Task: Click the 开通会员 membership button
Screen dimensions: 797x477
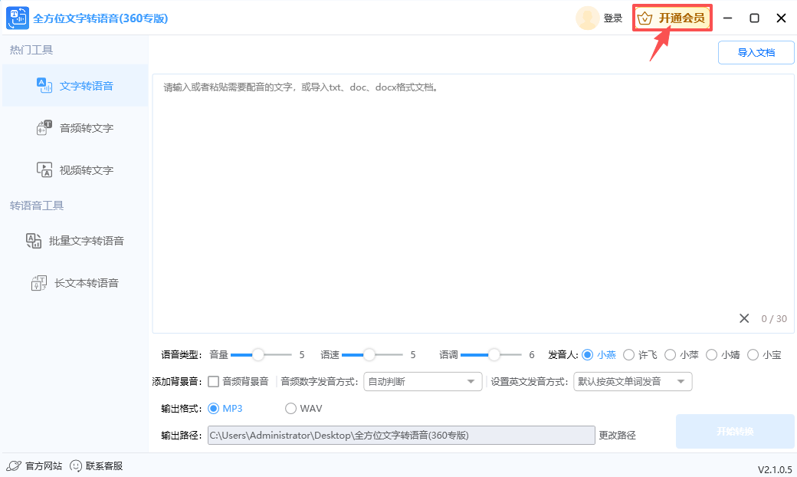Action: [x=672, y=17]
